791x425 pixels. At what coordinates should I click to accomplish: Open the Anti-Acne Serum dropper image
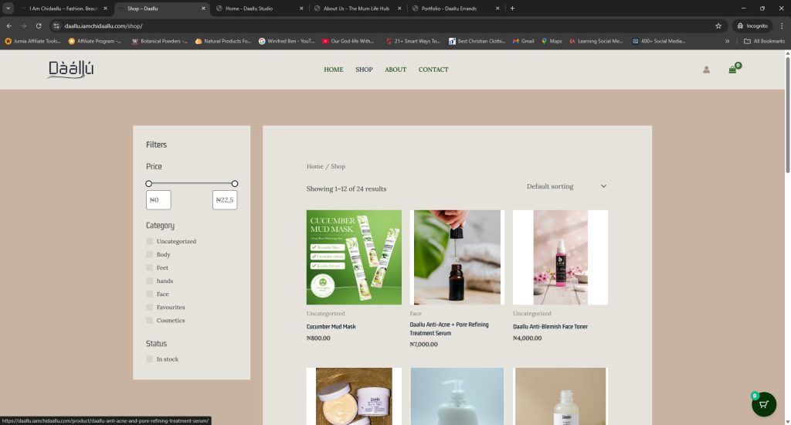(457, 257)
